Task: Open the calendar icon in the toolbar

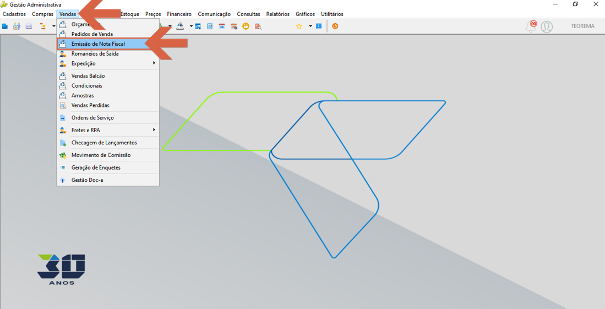Action: 222,26
